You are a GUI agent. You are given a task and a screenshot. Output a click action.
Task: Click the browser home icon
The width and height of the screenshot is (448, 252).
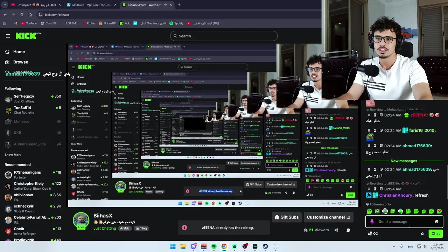(30, 15)
